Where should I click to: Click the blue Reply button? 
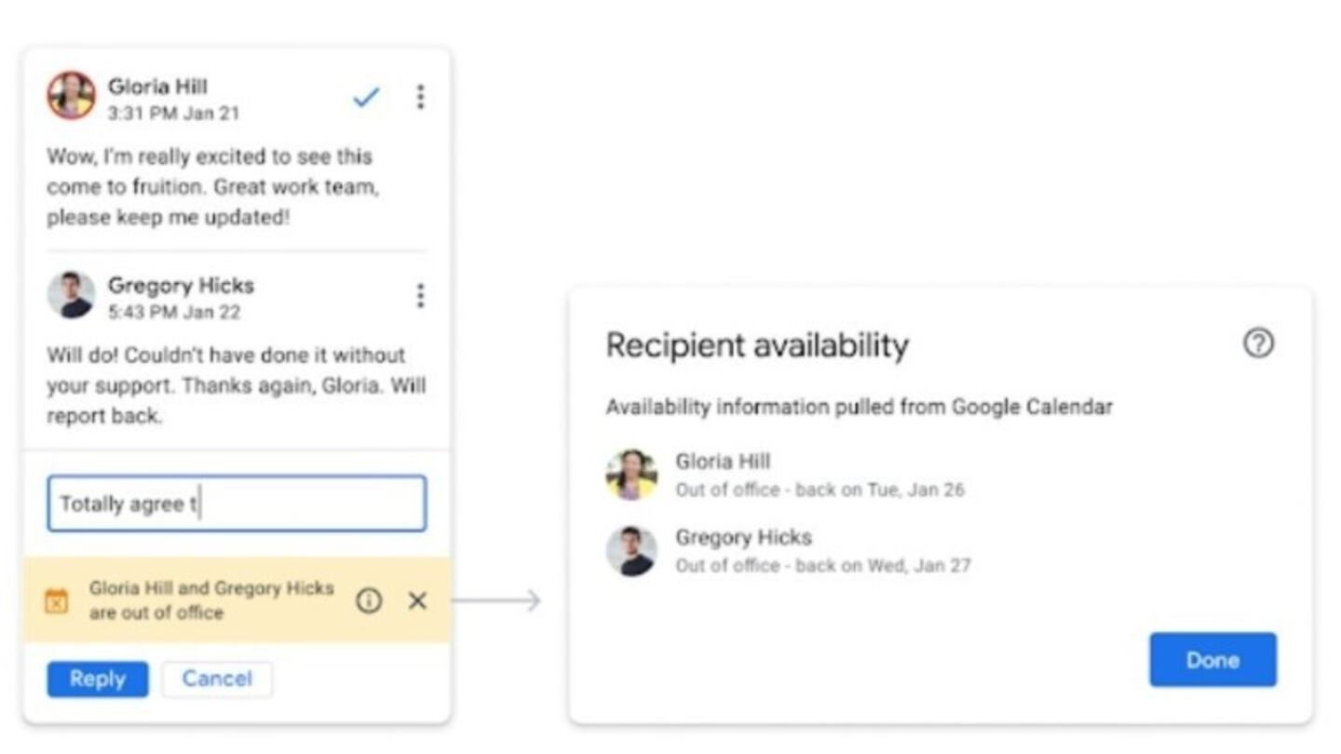point(98,679)
